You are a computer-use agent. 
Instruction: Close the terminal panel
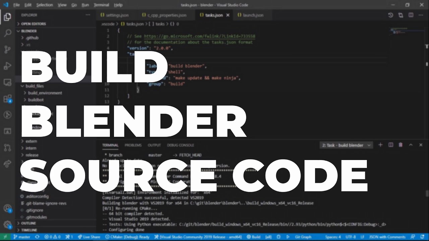click(421, 145)
